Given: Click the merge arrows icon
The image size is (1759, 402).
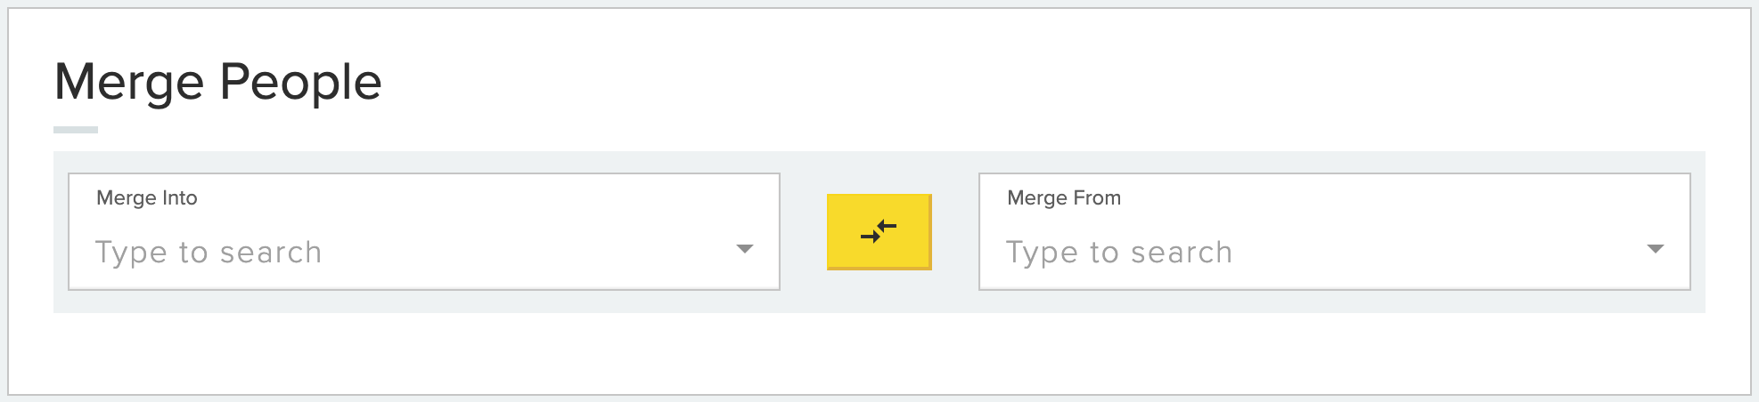Looking at the screenshot, I should point(879,231).
